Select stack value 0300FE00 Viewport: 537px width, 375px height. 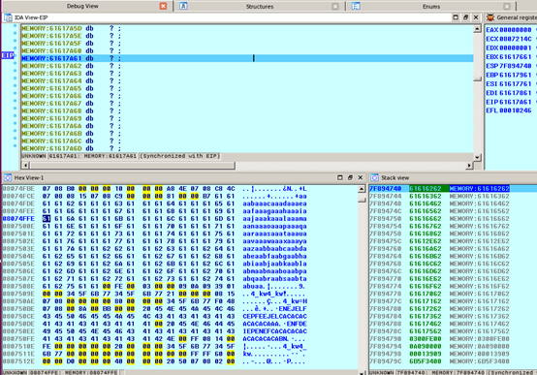(x=426, y=339)
